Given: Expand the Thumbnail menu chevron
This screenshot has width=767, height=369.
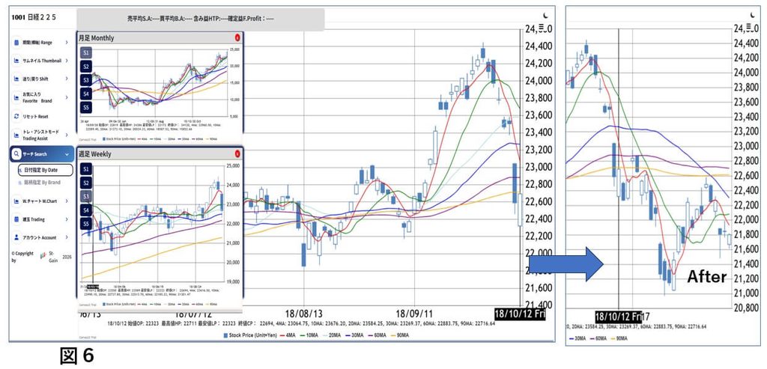Looking at the screenshot, I should pyautogui.click(x=67, y=61).
